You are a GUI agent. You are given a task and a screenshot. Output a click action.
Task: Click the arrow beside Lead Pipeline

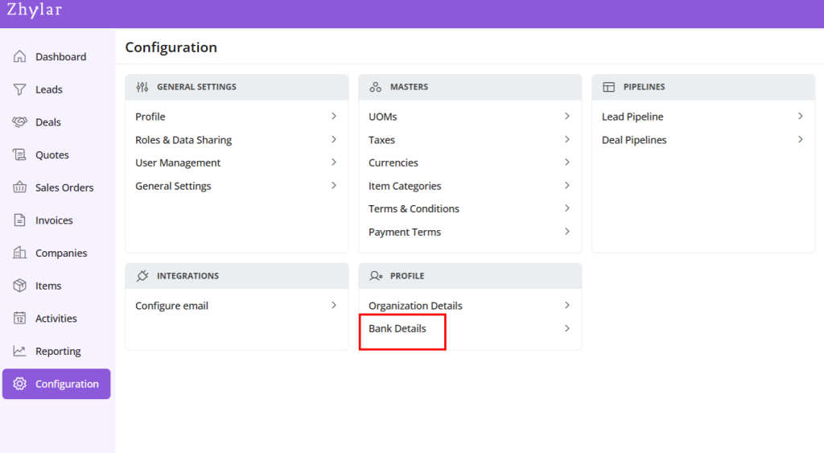(x=800, y=117)
